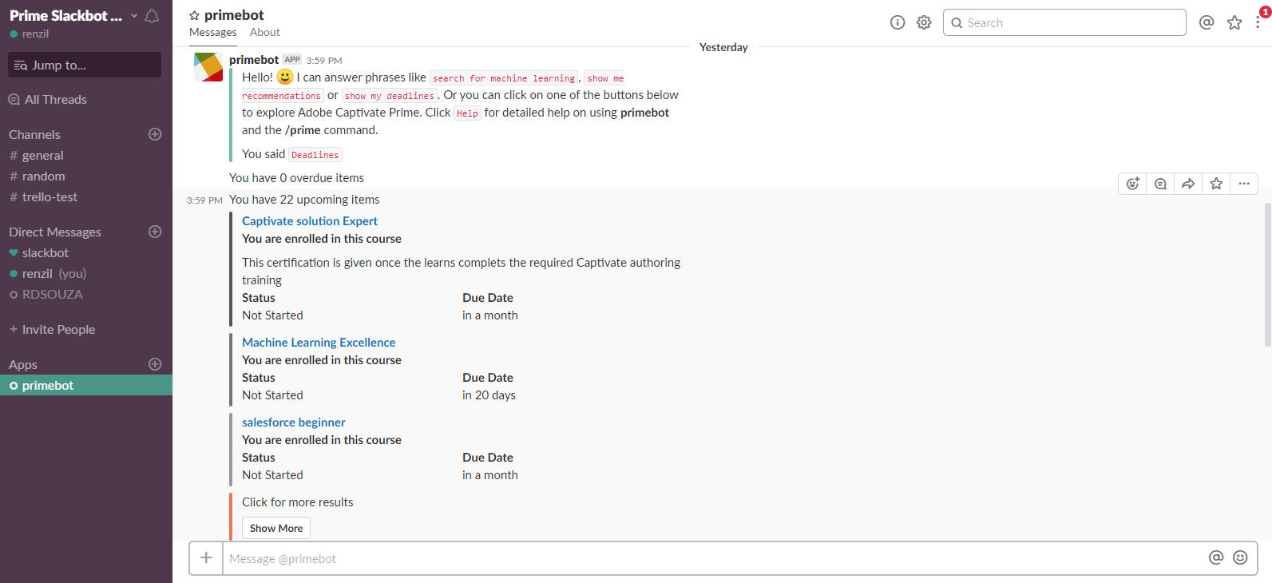This screenshot has height=583, width=1272.
Task: Add a reaction to the message
Action: click(1132, 184)
